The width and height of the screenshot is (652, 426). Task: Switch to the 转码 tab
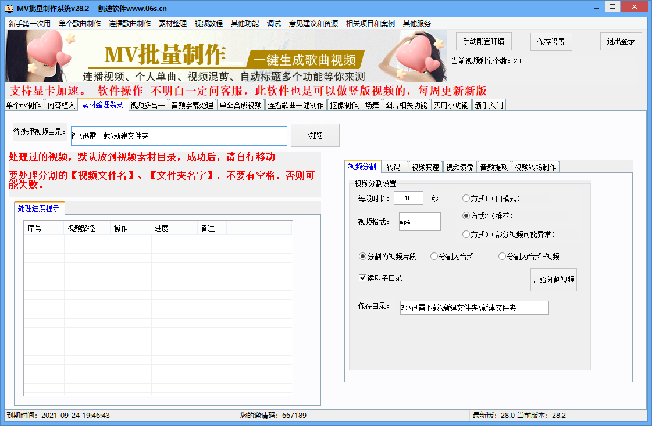(393, 167)
